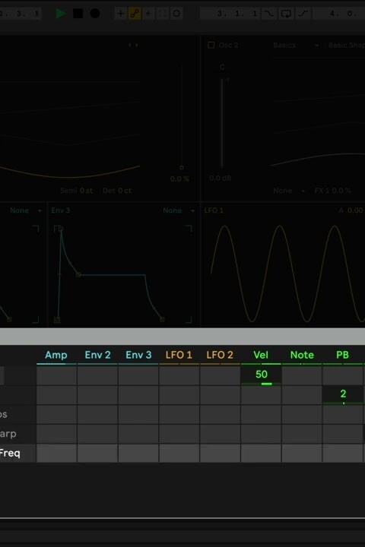Arm the round Arrangement Record button
This screenshot has width=365, height=547.
(x=95, y=14)
